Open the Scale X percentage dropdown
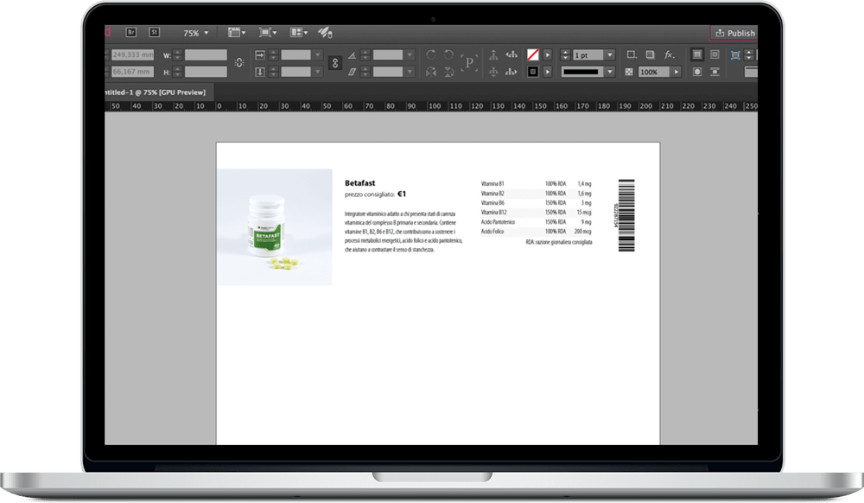864x503 pixels. click(x=317, y=54)
